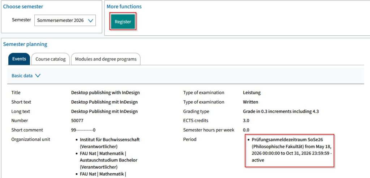
Task: Click the Austauschstudium Bachelor organizational unit entry
Action: (x=108, y=160)
